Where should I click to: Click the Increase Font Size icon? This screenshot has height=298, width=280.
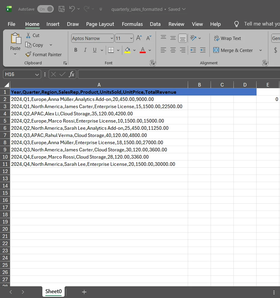point(139,38)
